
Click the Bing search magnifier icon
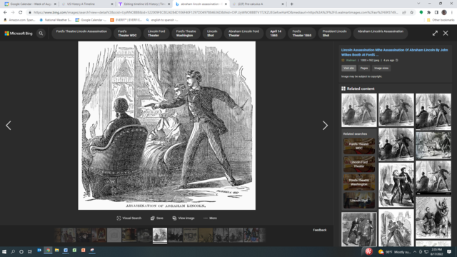(x=41, y=34)
